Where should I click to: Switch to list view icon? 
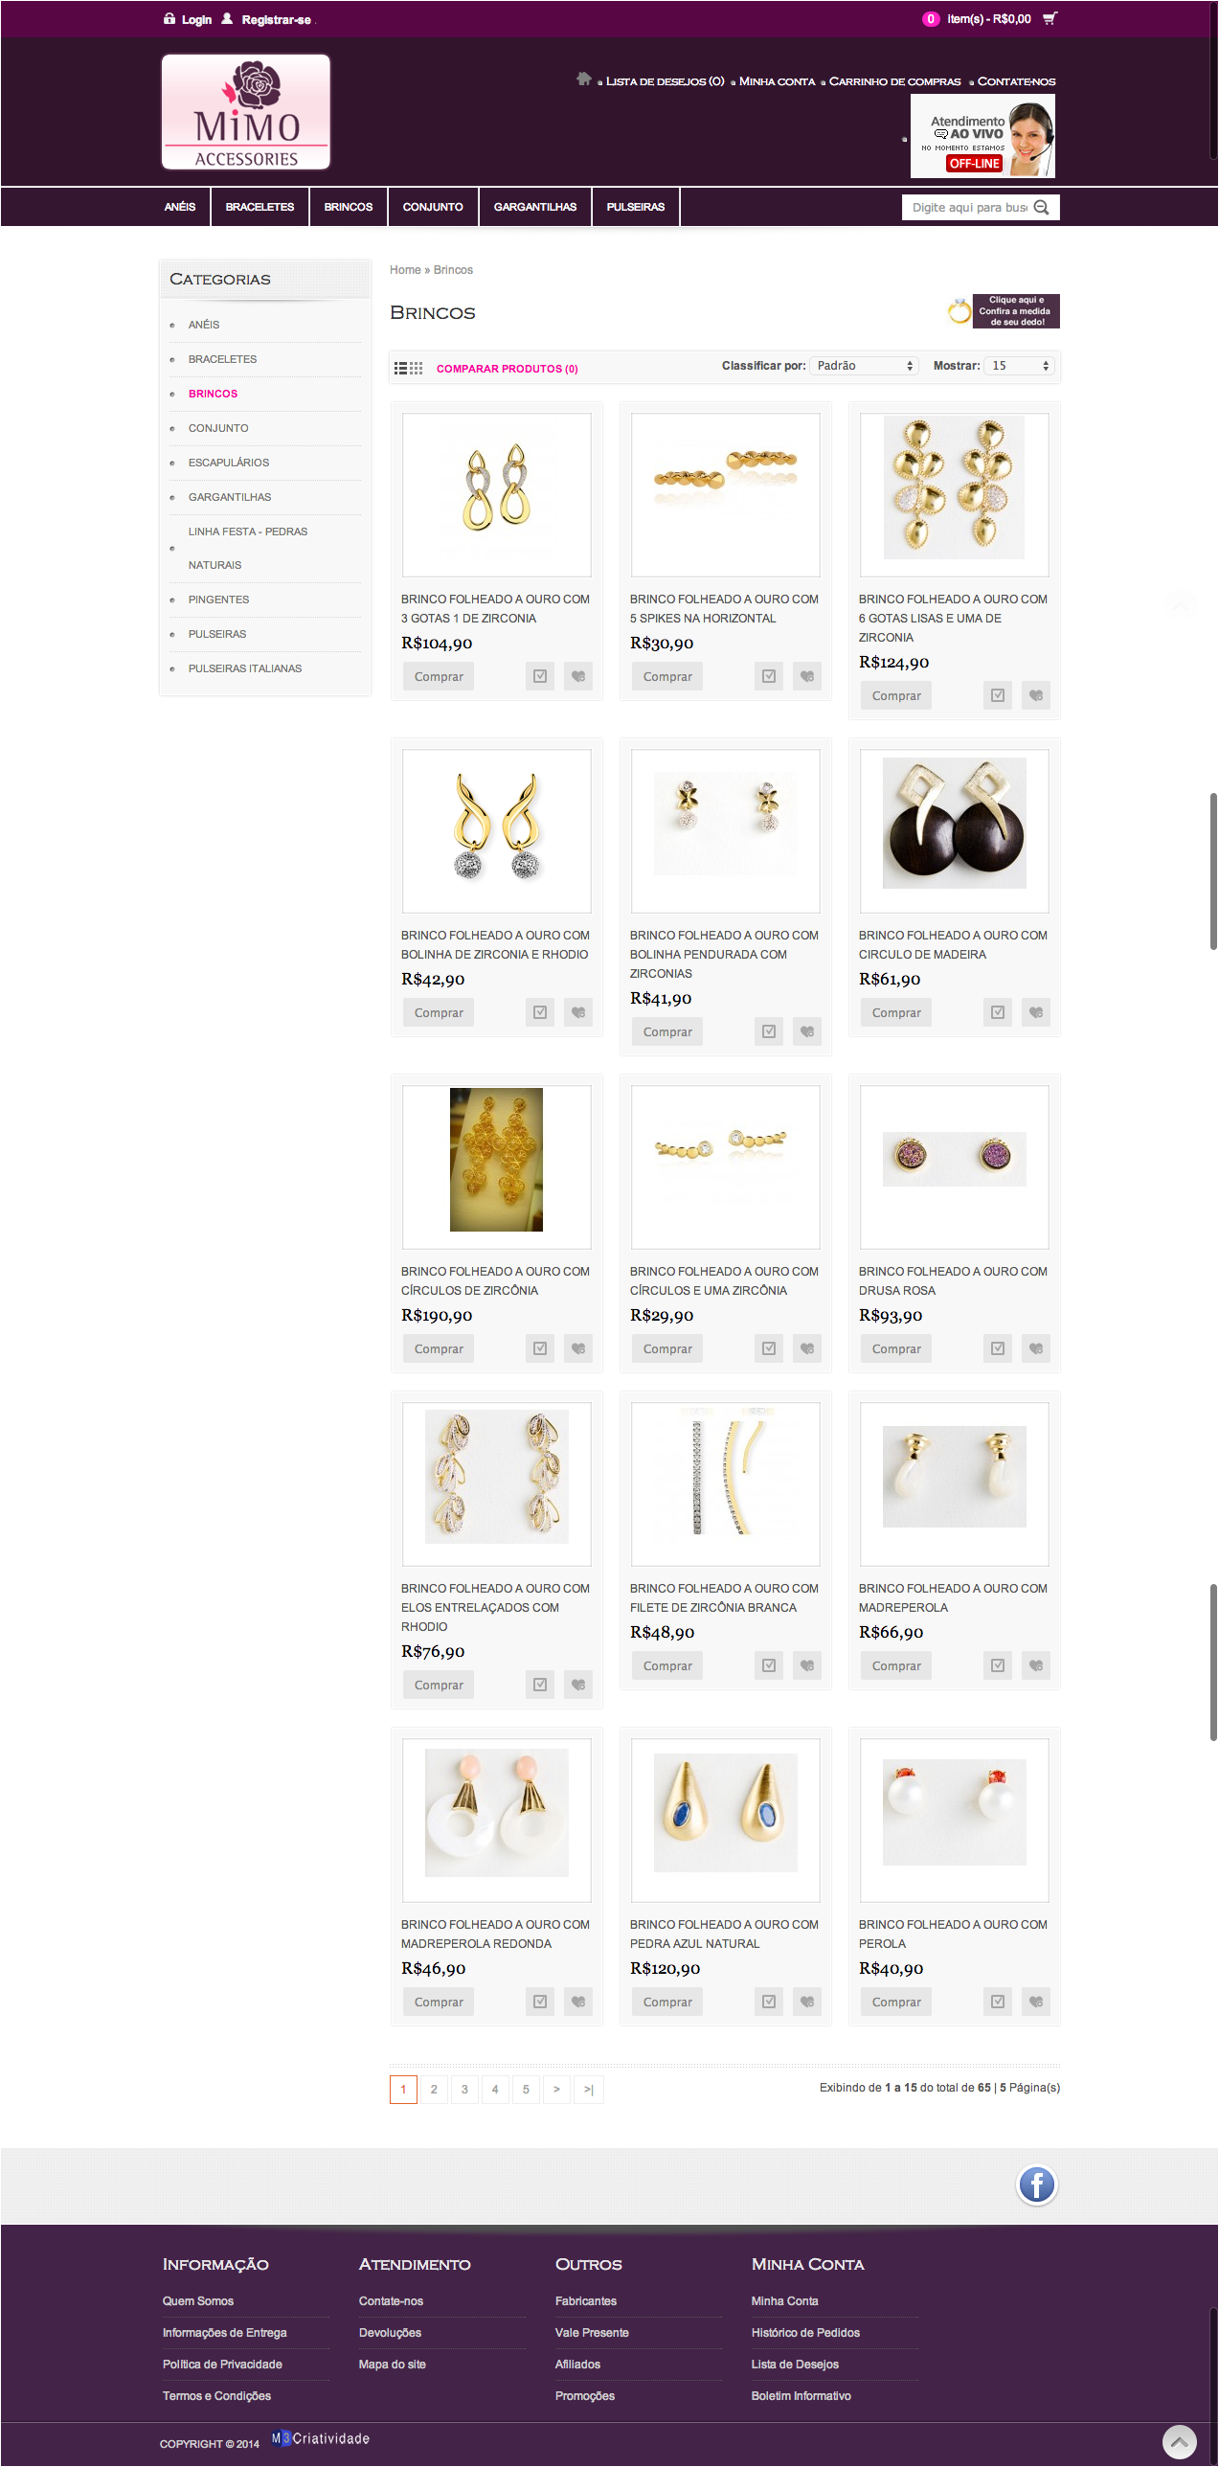point(400,368)
